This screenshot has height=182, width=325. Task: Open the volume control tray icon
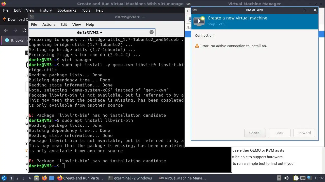point(286,178)
